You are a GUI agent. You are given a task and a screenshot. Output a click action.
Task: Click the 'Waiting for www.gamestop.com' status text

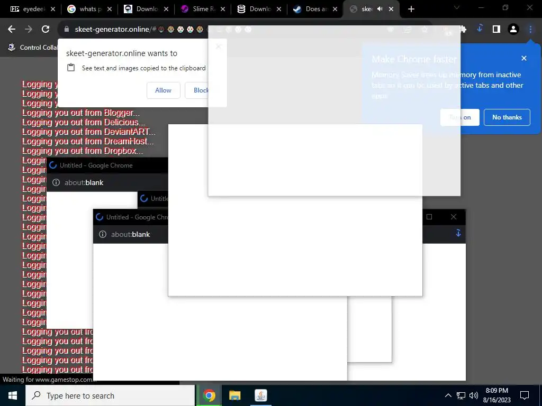pyautogui.click(x=49, y=380)
